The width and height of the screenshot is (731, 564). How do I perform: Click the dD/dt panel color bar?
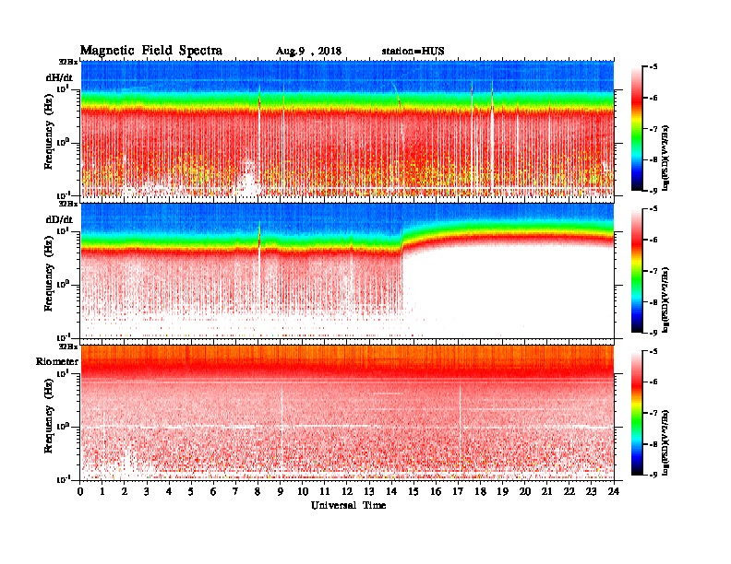pos(637,270)
